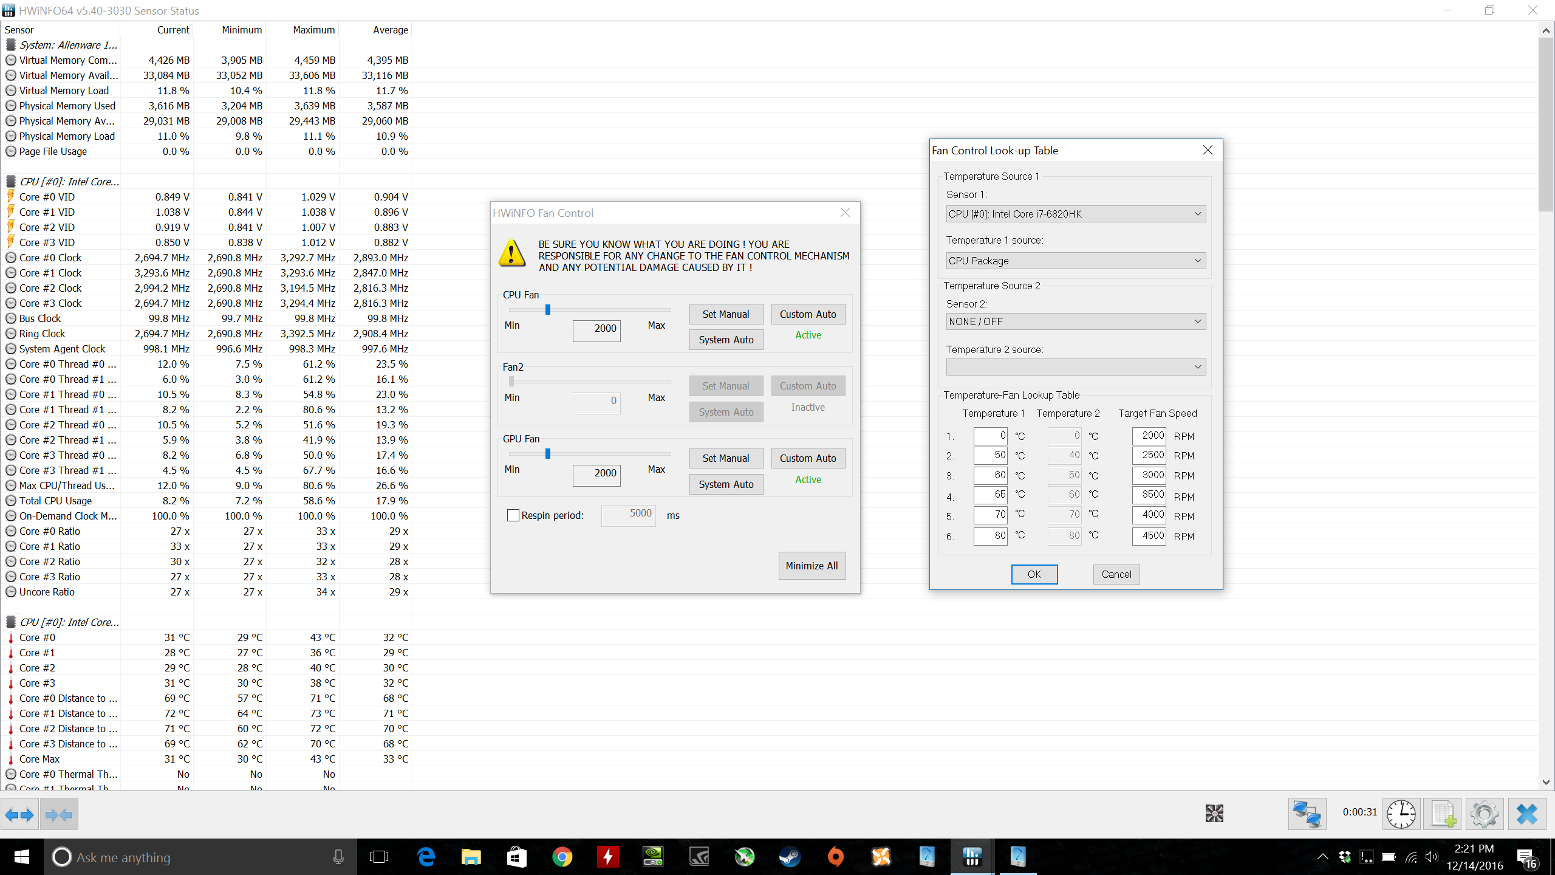Open the NVIDIA control panel taskbar icon
This screenshot has width=1555, height=875.
tap(653, 857)
